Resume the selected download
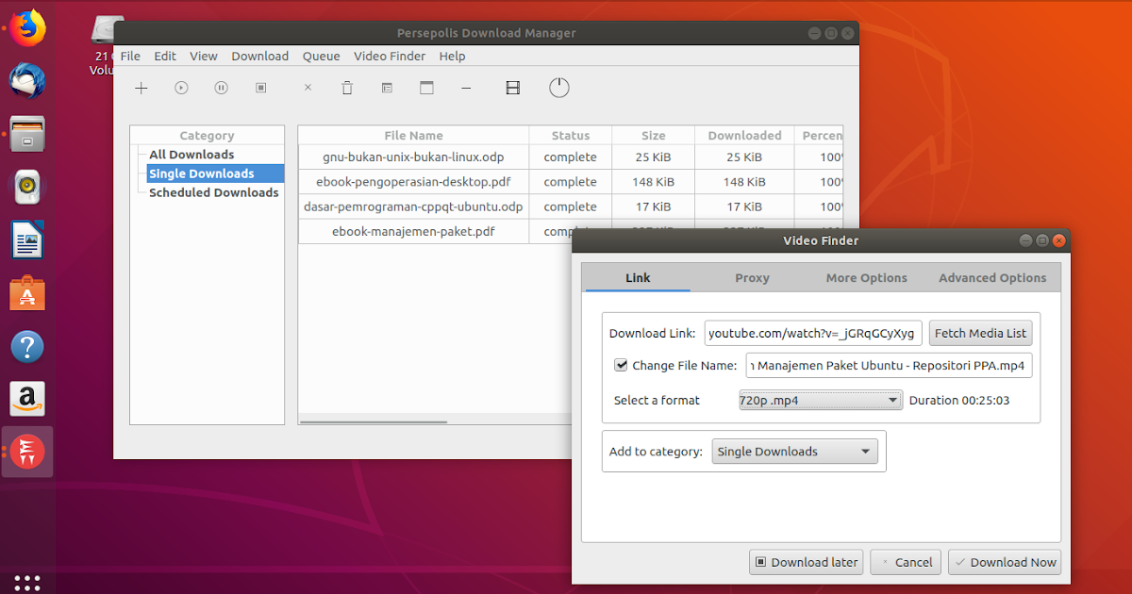The image size is (1132, 594). (180, 87)
